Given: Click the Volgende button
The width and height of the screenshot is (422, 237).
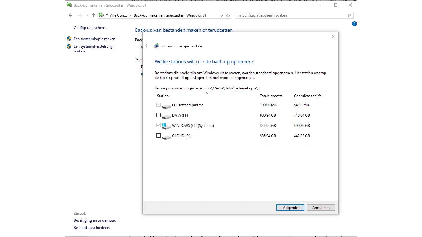Looking at the screenshot, I should (x=290, y=208).
